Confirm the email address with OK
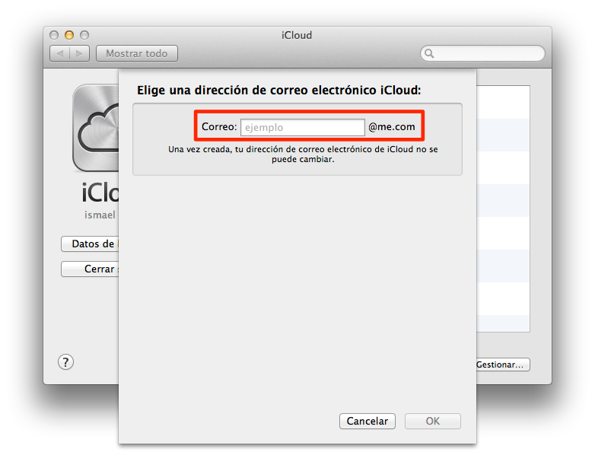Image resolution: width=595 pixels, height=452 pixels. coord(433,422)
